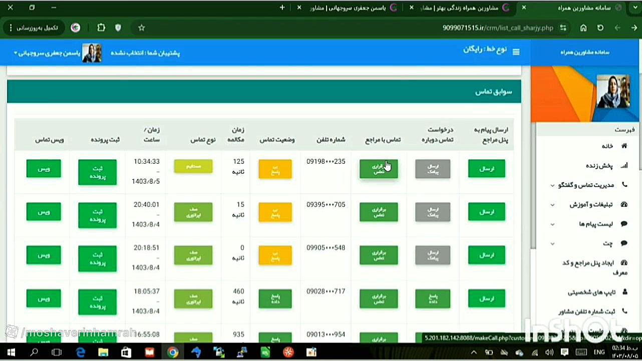The height and width of the screenshot is (361, 642).
Task: Open the Windows Start menu
Action: (11, 352)
